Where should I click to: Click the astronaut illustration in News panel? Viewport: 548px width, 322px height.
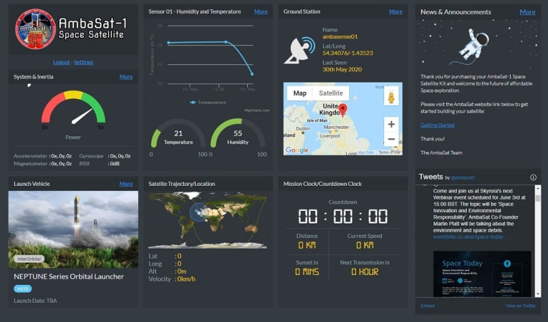point(473,46)
